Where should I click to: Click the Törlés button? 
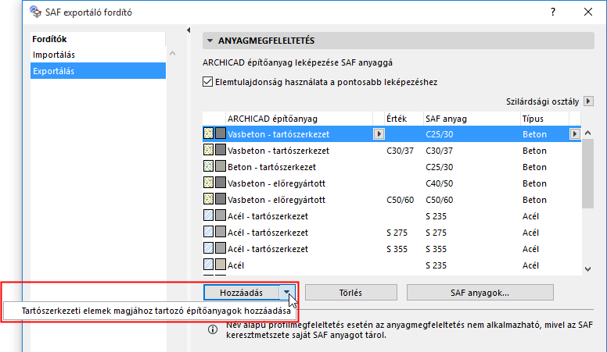tap(350, 293)
